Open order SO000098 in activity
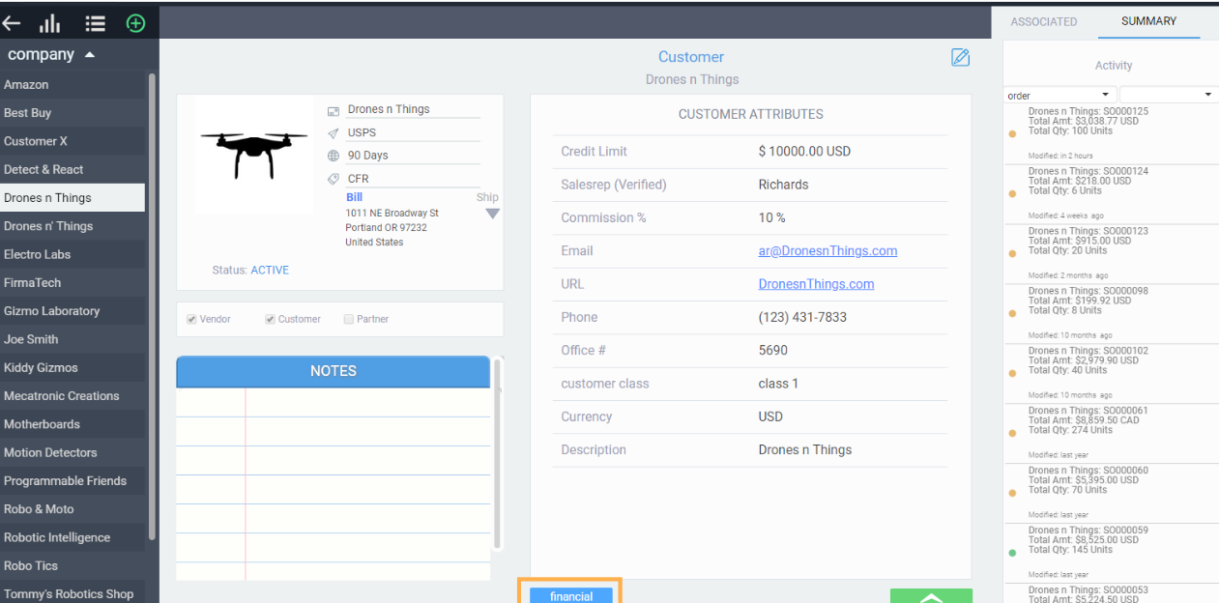The width and height of the screenshot is (1219, 603). click(1111, 313)
